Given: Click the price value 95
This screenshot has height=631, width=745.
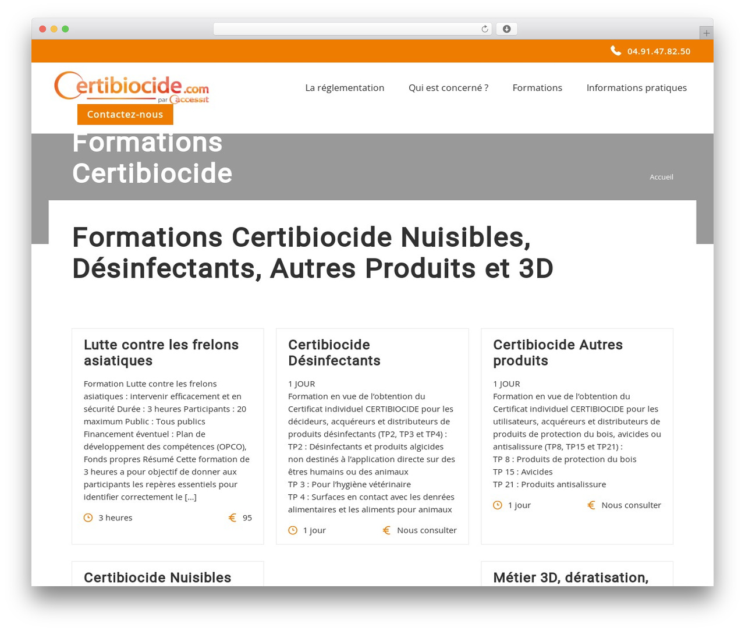Looking at the screenshot, I should pos(247,517).
